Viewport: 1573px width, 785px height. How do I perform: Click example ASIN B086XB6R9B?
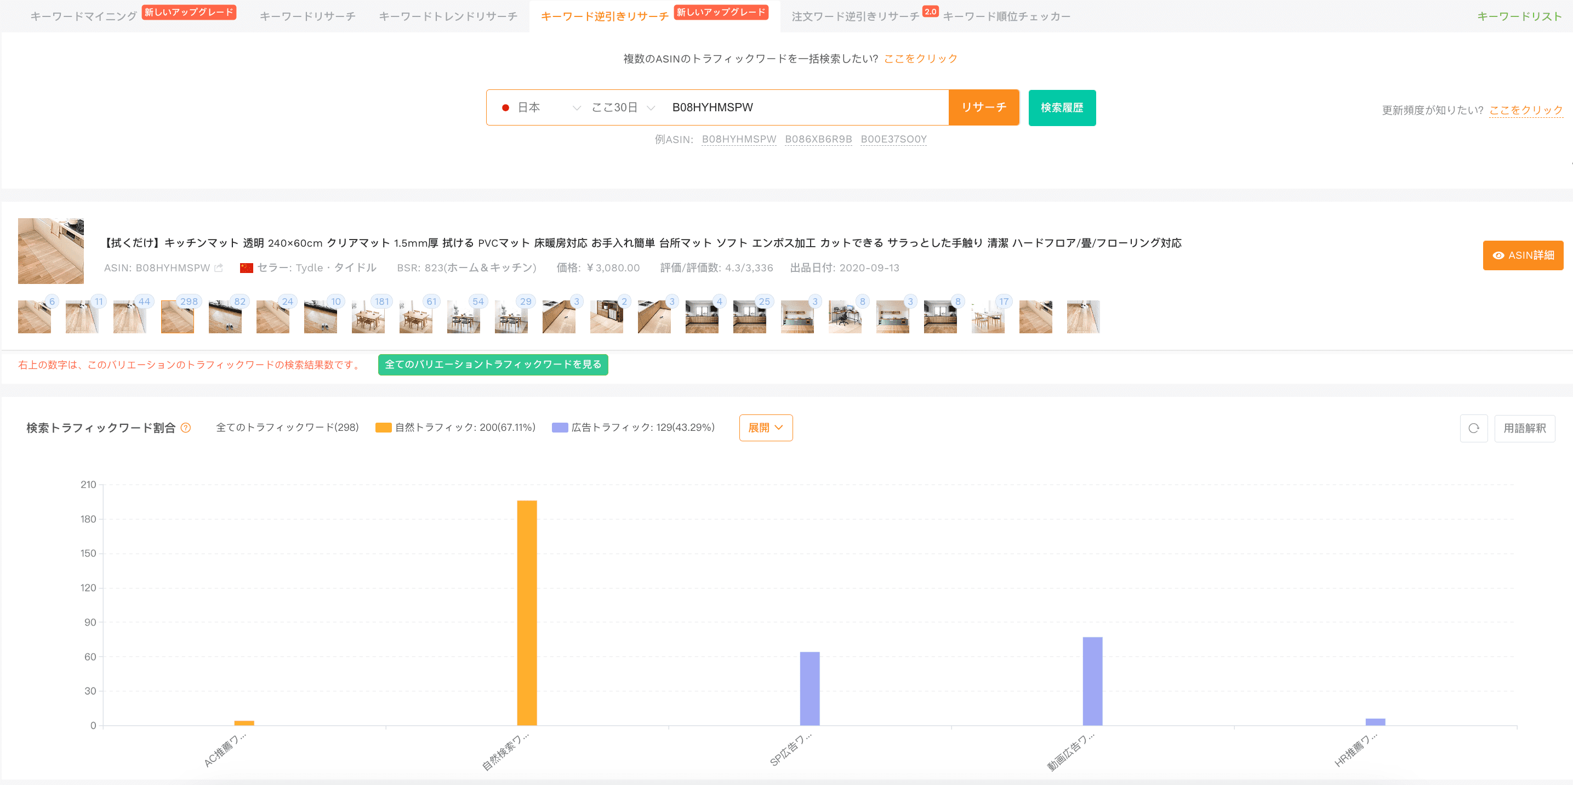[x=818, y=139]
